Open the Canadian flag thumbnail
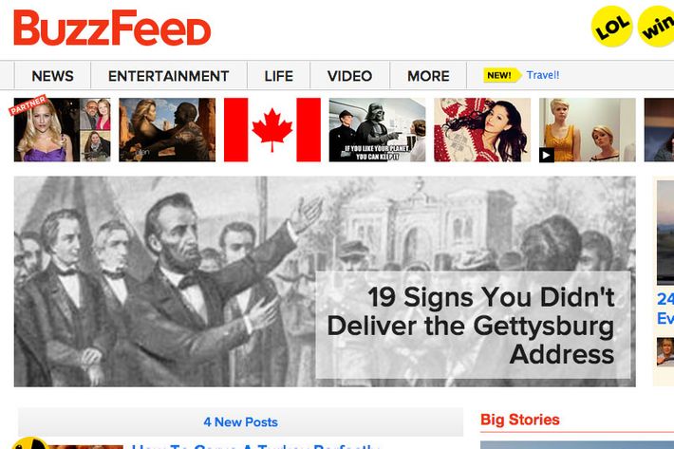The width and height of the screenshot is (674, 449). [x=272, y=130]
